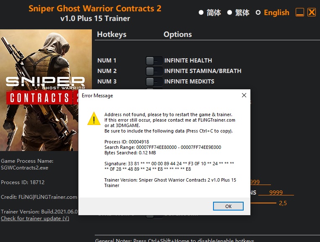Image resolution: width=320 pixels, height=242 pixels.
Task: Click the NUM 2 hotkey label
Action: [107, 71]
